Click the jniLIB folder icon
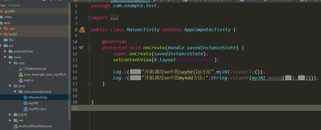Viewport: 321px width, 130px height. pyautogui.click(x=15, y=115)
